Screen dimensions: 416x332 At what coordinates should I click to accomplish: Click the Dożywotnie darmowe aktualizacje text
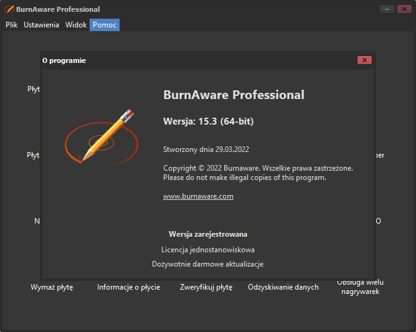[208, 264]
